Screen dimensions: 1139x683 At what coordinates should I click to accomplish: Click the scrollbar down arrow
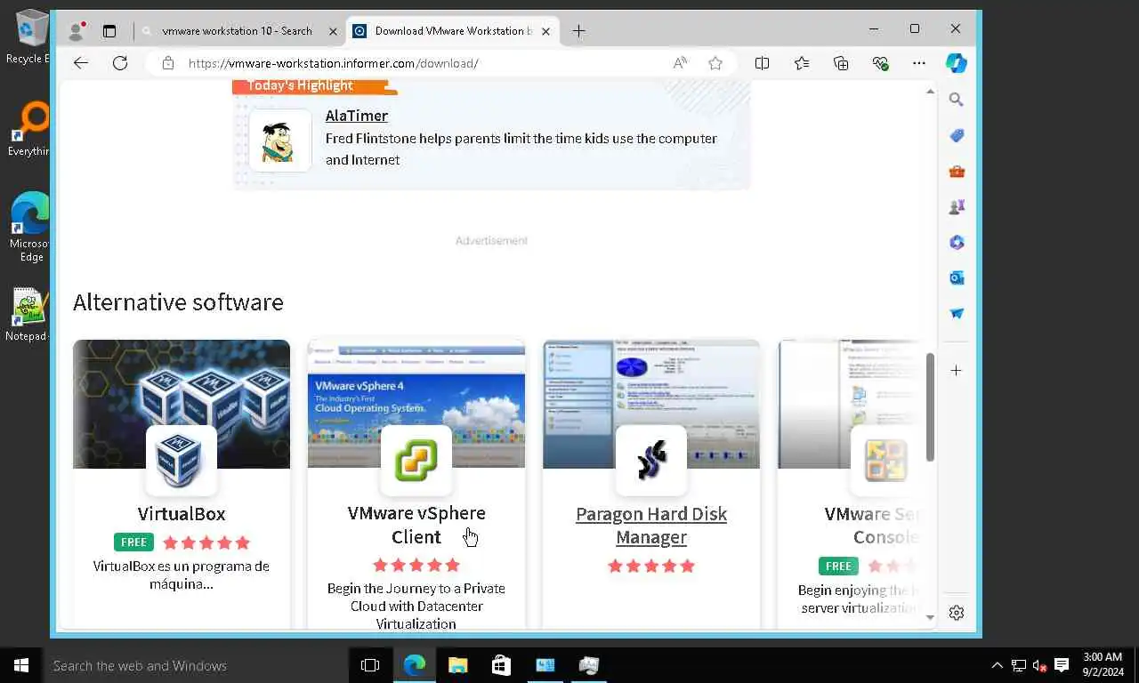(x=930, y=617)
